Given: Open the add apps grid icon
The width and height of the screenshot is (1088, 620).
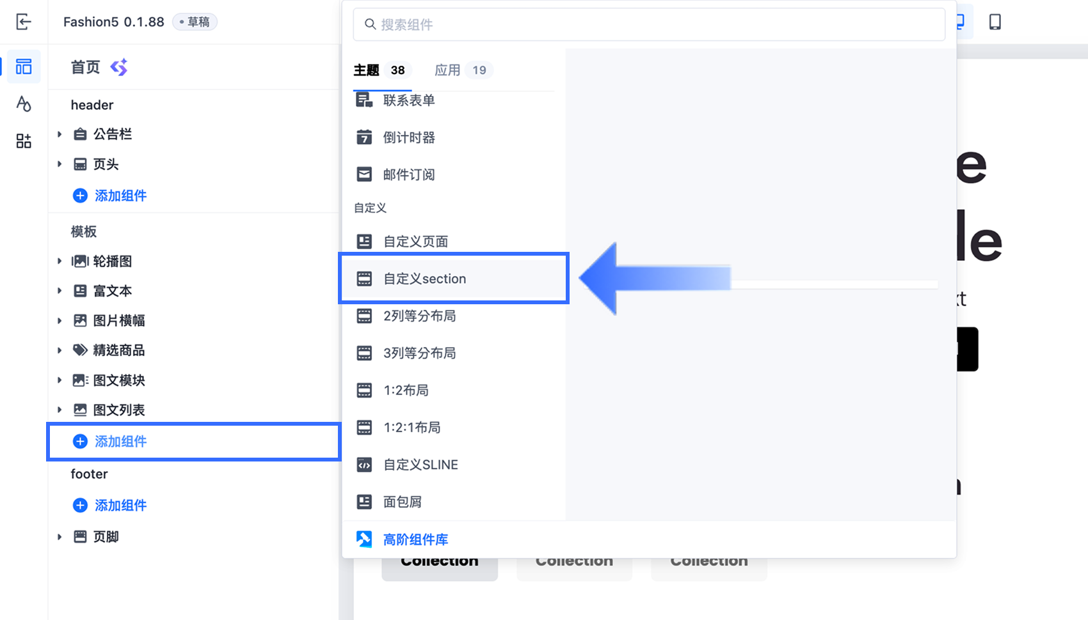Looking at the screenshot, I should pyautogui.click(x=24, y=141).
